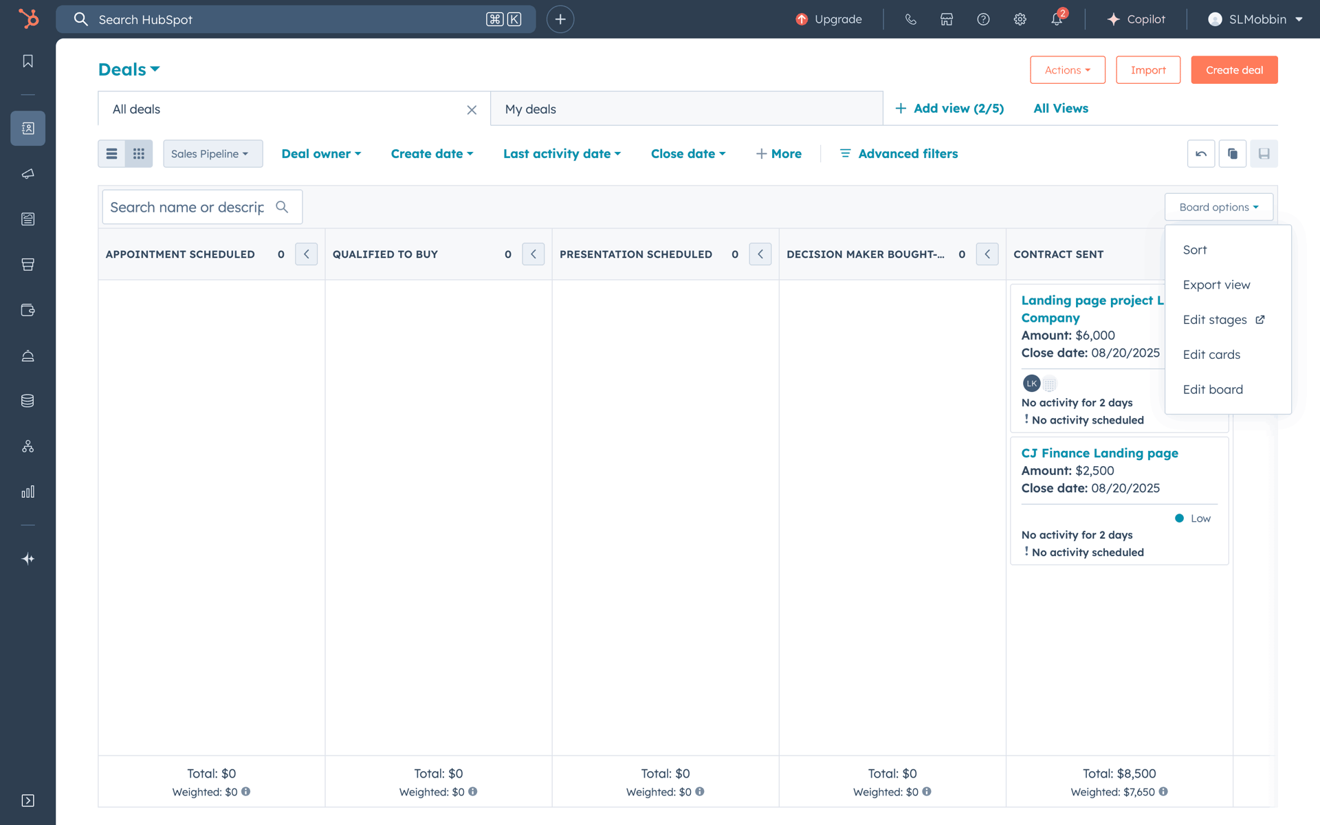Open the marketplace store icon

point(947,19)
